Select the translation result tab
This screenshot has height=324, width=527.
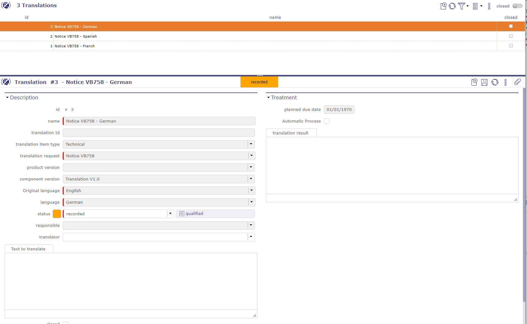pos(290,133)
